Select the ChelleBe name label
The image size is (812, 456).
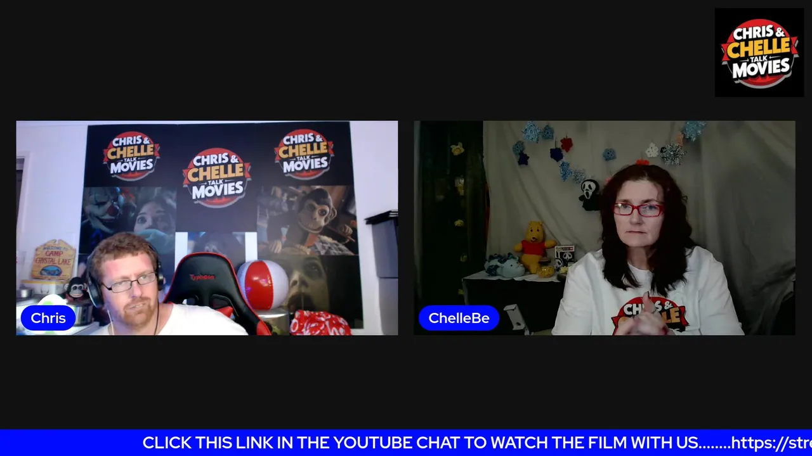(459, 318)
